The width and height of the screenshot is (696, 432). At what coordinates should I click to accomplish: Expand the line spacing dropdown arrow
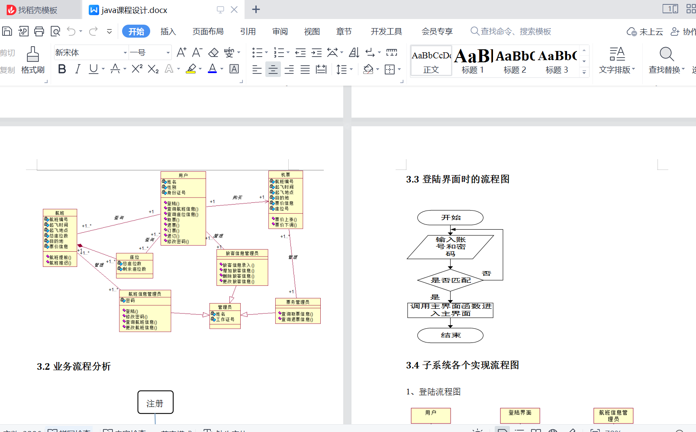pos(351,69)
